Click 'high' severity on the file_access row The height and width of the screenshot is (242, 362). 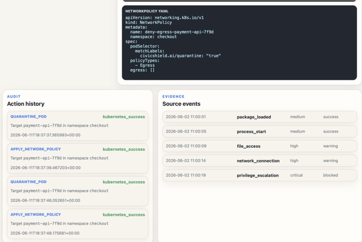point(294,146)
